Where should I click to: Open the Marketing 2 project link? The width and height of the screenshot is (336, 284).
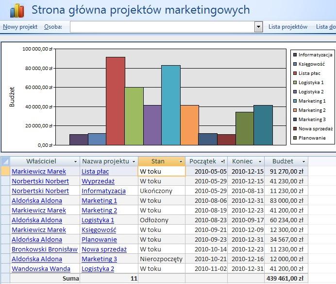[x=99, y=211]
